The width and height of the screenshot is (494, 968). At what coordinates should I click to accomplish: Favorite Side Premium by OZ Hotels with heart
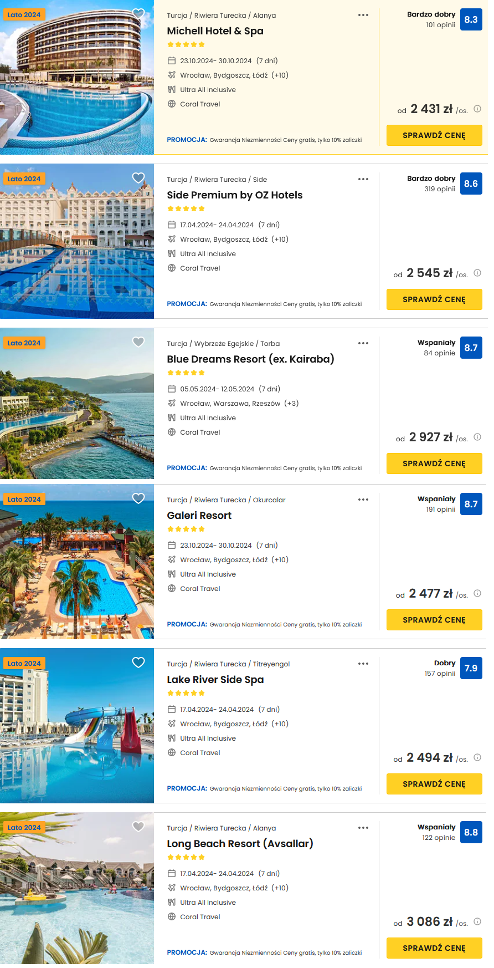[x=138, y=178]
